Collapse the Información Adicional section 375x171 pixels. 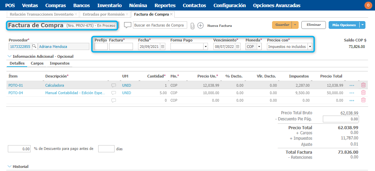point(9,56)
